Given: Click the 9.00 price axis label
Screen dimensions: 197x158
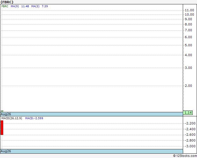Looking at the screenshot, I should (x=188, y=19).
